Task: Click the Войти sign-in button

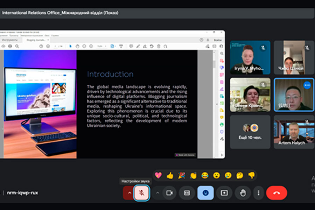Action: (x=217, y=40)
